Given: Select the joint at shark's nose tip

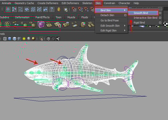Looking at the screenshot, I should coord(25,73).
